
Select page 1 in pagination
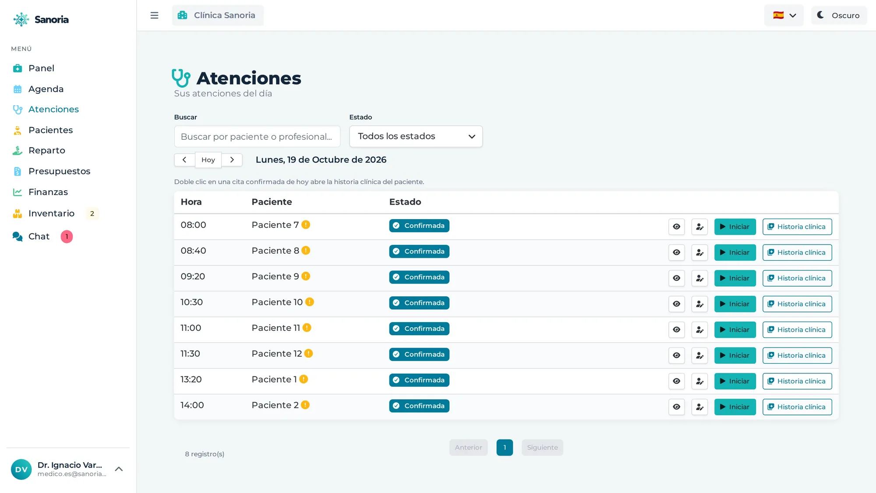pyautogui.click(x=505, y=447)
